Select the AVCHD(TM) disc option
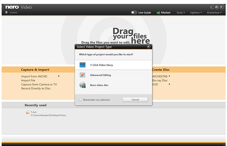 [x=160, y=76]
